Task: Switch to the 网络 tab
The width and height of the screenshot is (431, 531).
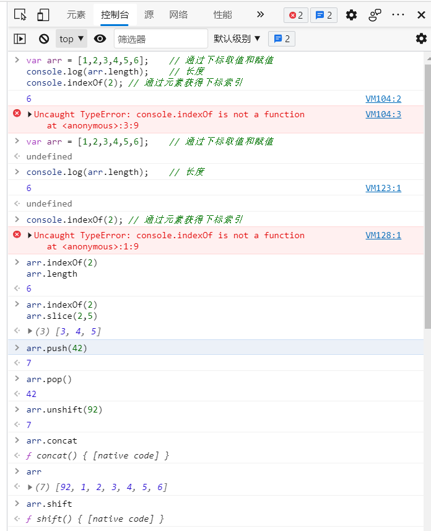Action: 178,15
